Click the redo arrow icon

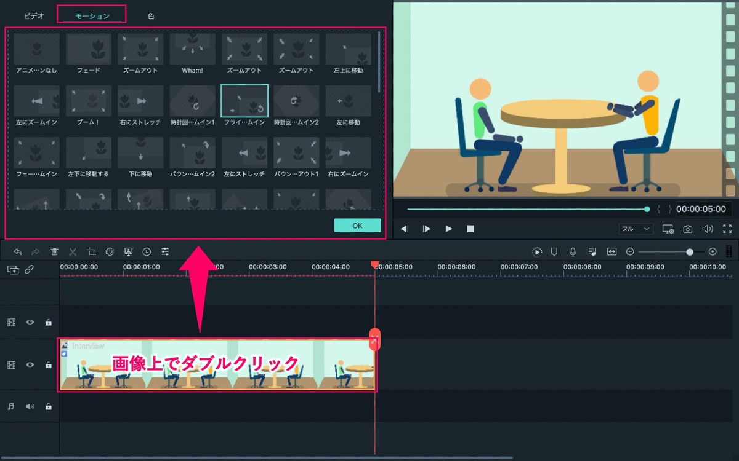[36, 252]
